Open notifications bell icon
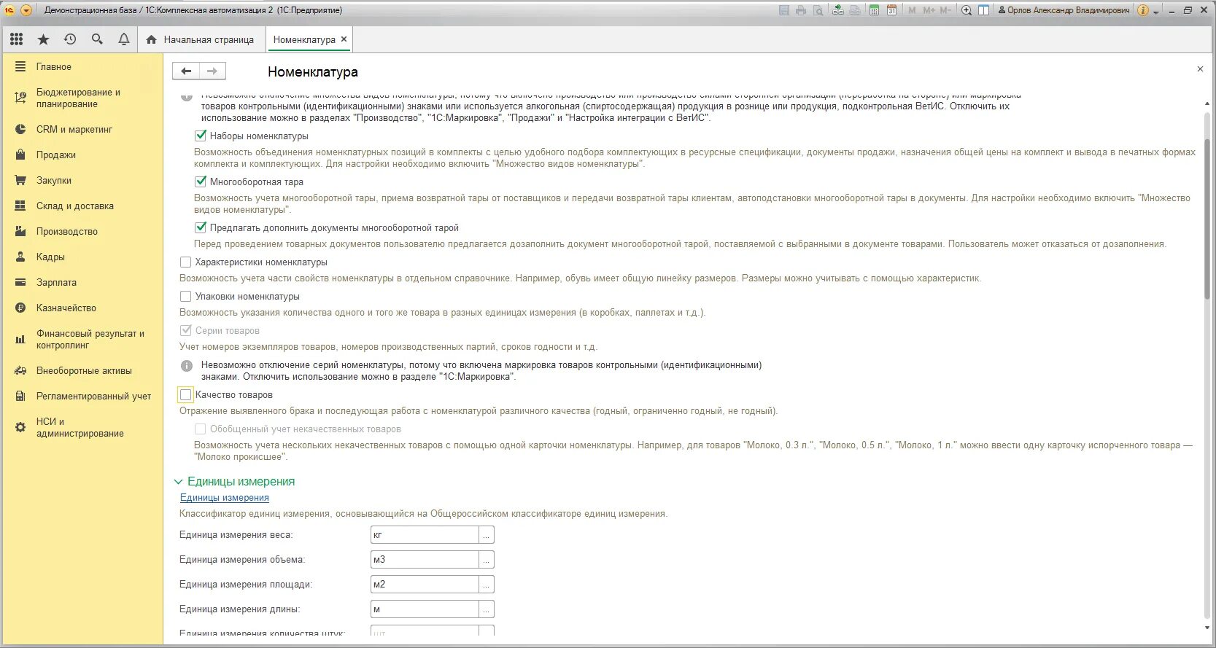The height and width of the screenshot is (648, 1216). tap(124, 39)
